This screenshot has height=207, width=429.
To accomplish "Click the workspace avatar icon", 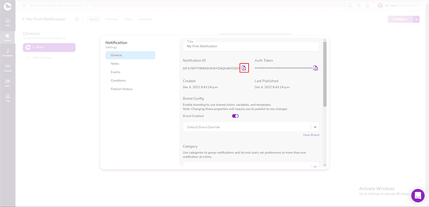I will pyautogui.click(x=380, y=5).
